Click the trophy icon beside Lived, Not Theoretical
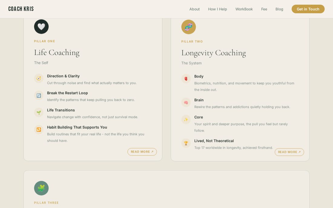This screenshot has height=208, width=333. (x=186, y=143)
